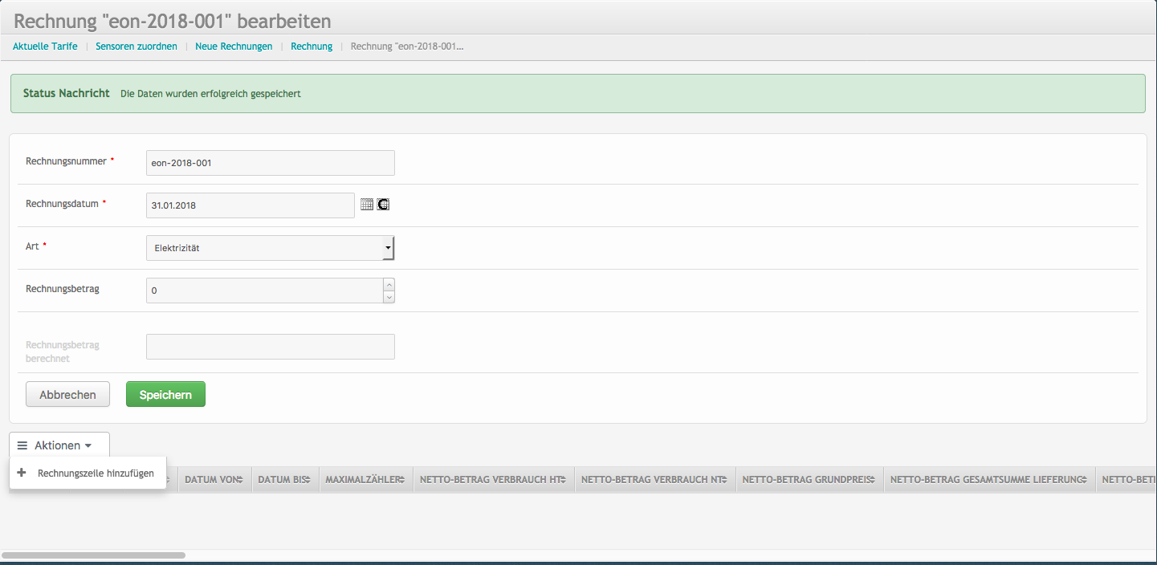The width and height of the screenshot is (1157, 565).
Task: Open the calendar date picker icon
Action: pyautogui.click(x=367, y=205)
